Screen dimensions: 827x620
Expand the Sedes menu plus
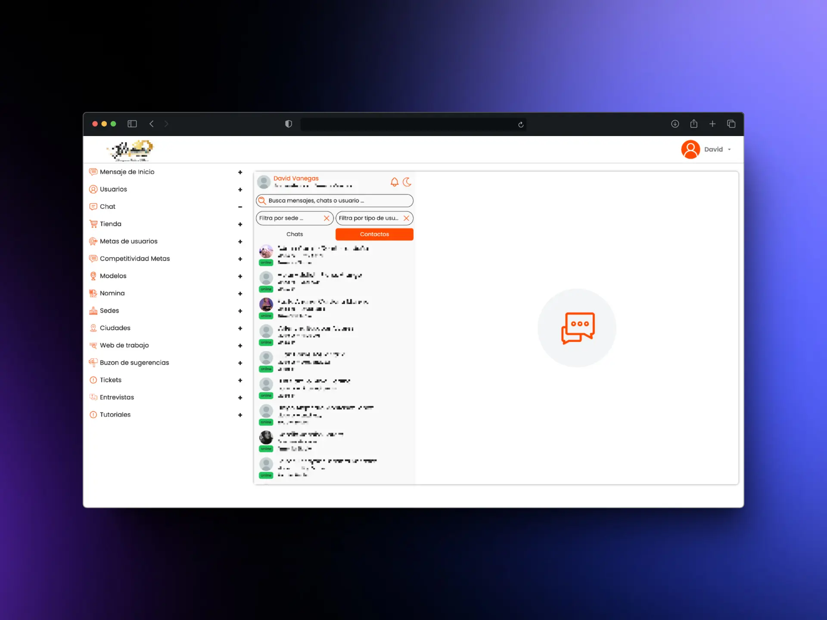[x=240, y=311]
